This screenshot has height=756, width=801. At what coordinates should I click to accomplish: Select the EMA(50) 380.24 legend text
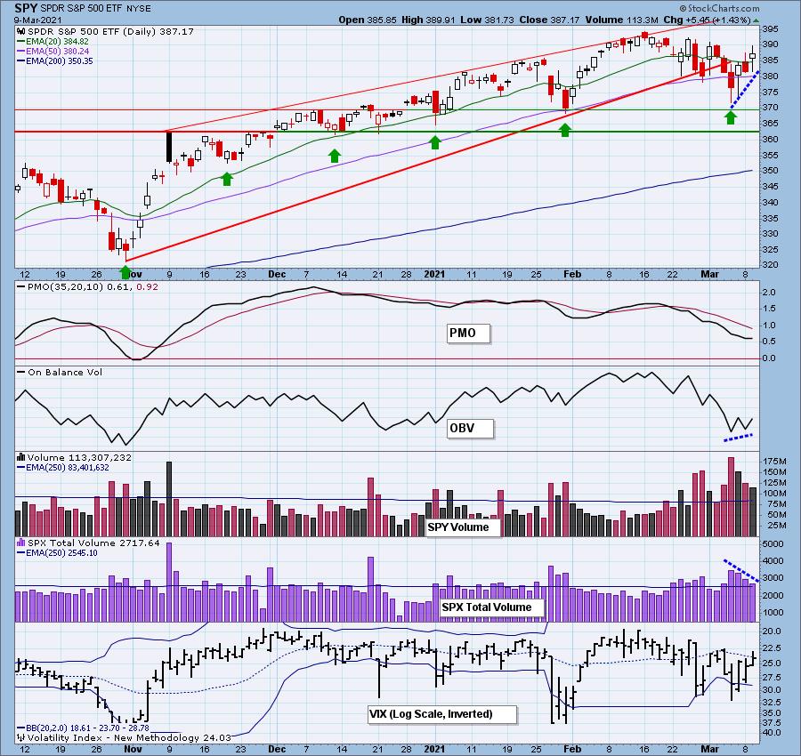point(57,51)
